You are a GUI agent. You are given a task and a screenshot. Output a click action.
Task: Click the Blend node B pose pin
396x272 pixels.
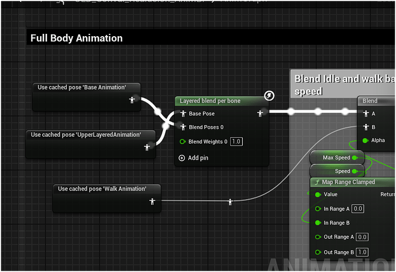[366, 127]
